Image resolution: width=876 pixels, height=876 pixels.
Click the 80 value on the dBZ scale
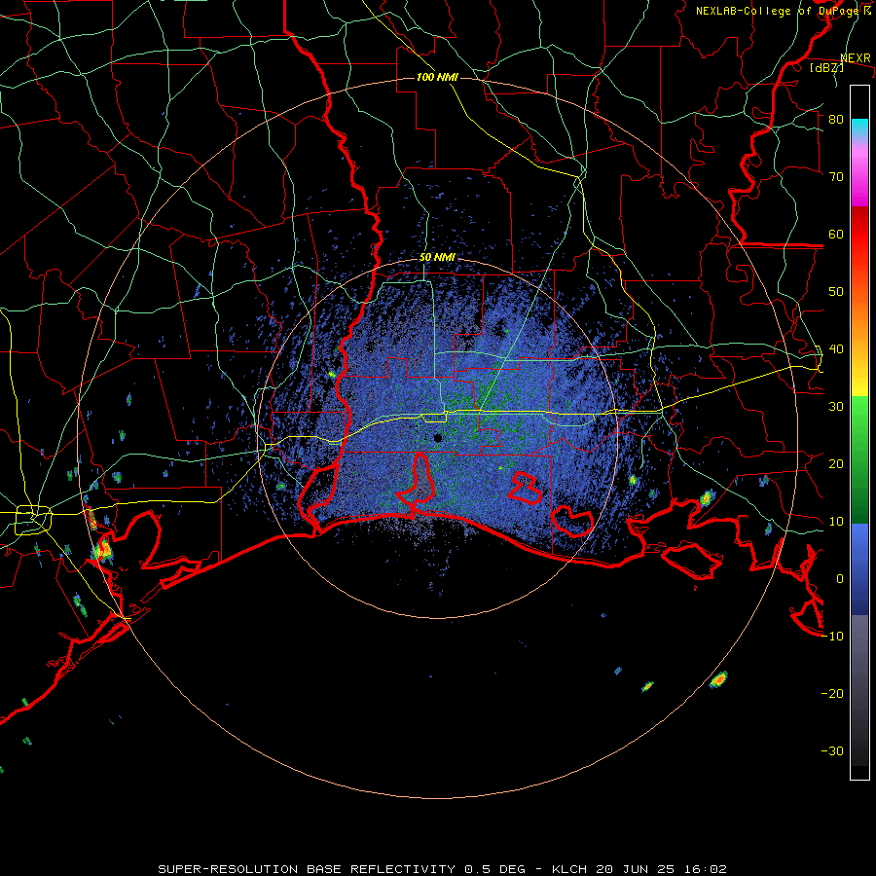click(836, 120)
